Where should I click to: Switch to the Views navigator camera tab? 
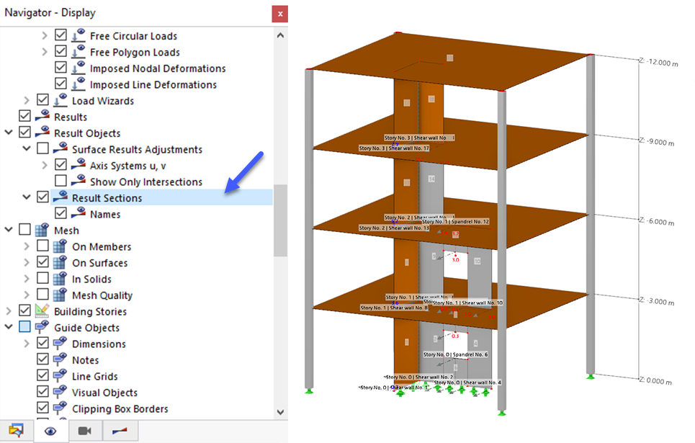coord(85,431)
